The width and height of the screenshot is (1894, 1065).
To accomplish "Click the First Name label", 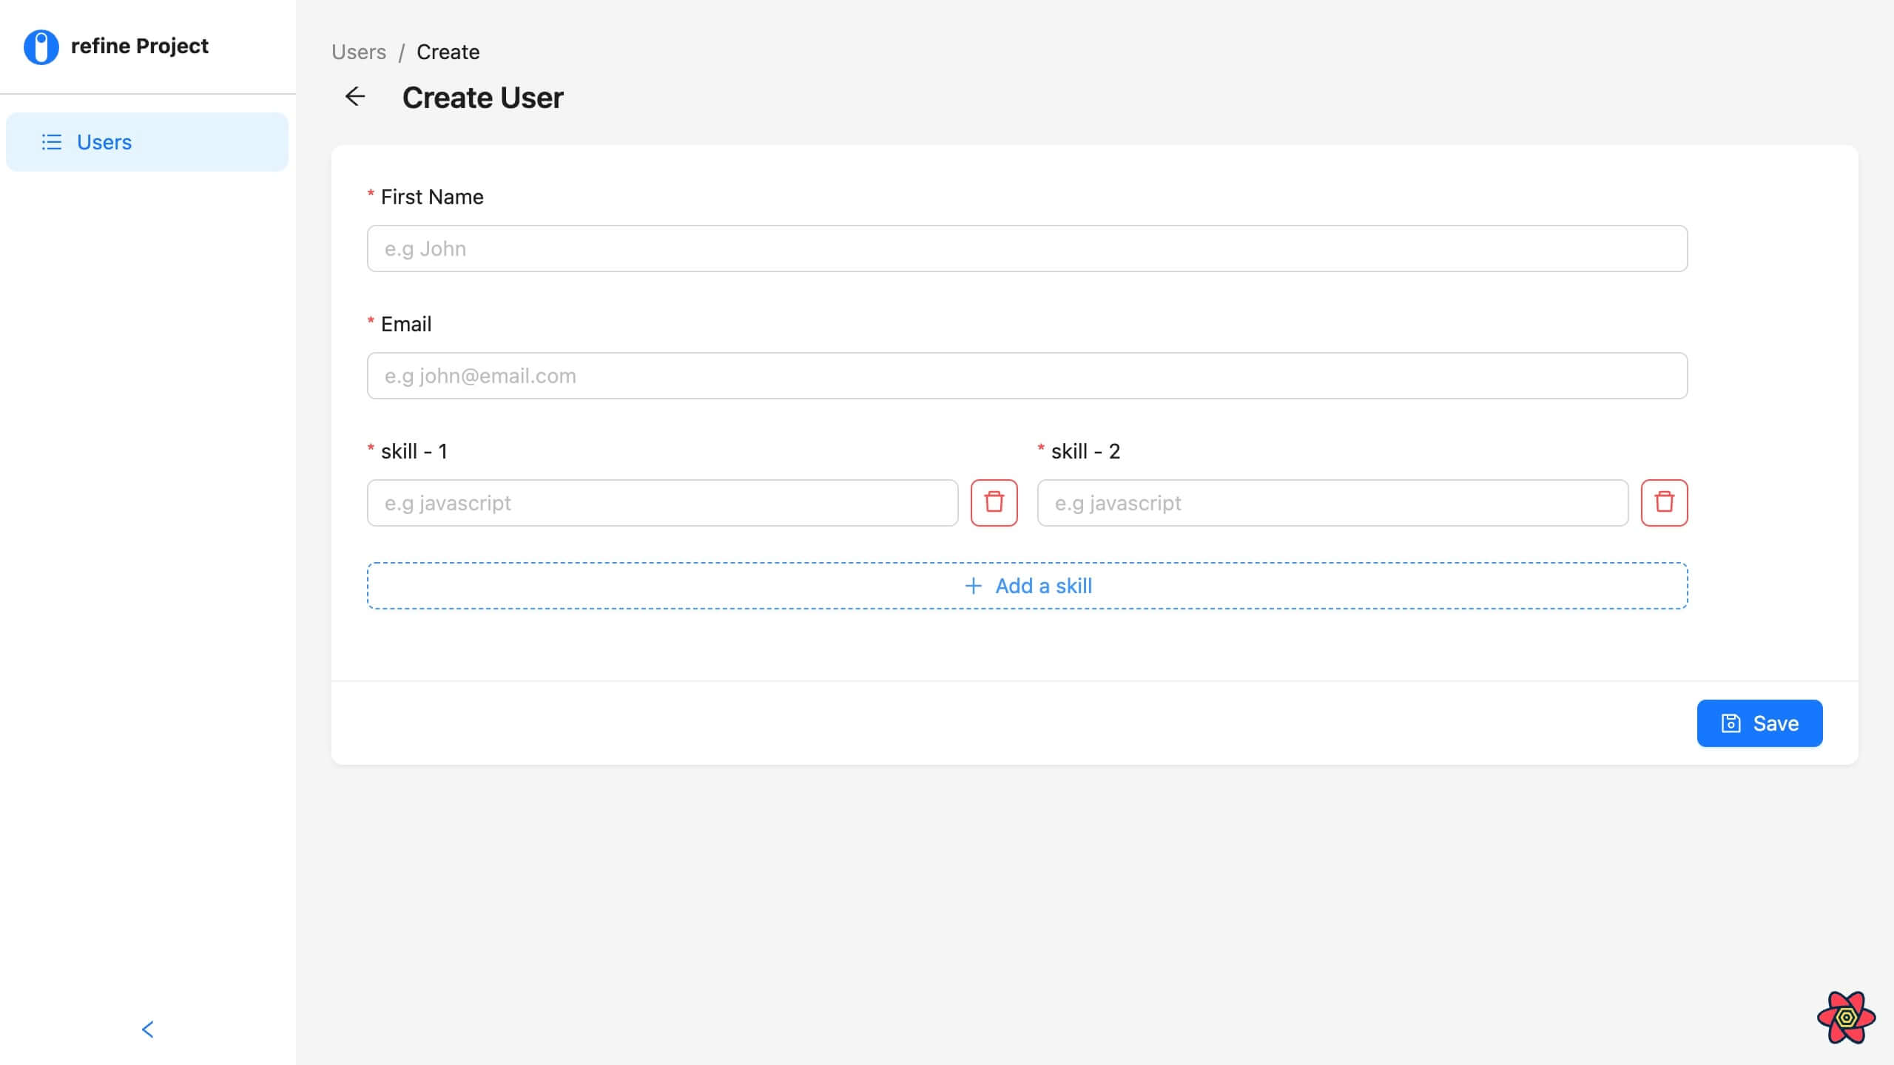I will tap(432, 197).
